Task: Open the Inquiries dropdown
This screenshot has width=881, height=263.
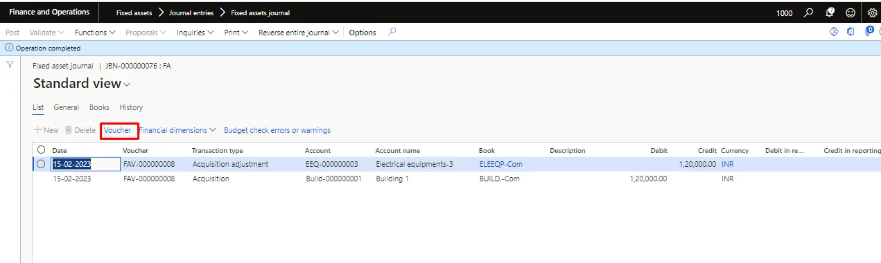Action: click(195, 33)
